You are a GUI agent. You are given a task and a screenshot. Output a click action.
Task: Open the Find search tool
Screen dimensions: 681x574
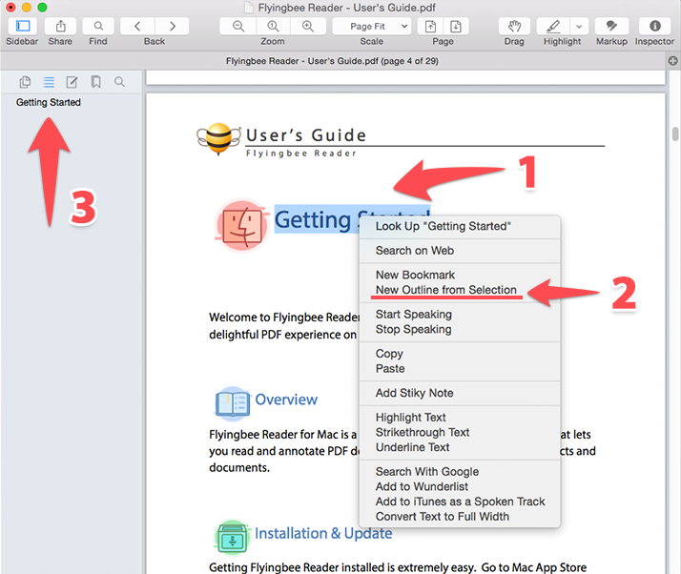(98, 27)
